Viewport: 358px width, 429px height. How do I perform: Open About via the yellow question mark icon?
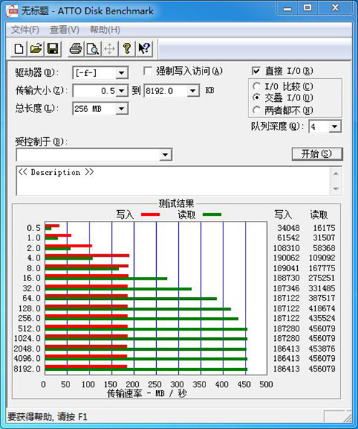[127, 49]
